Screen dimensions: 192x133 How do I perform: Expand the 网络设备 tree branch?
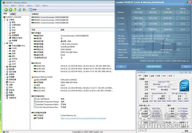[x=5, y=80]
